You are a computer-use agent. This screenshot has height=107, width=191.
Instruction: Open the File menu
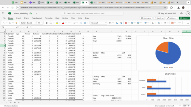[x=4, y=18]
